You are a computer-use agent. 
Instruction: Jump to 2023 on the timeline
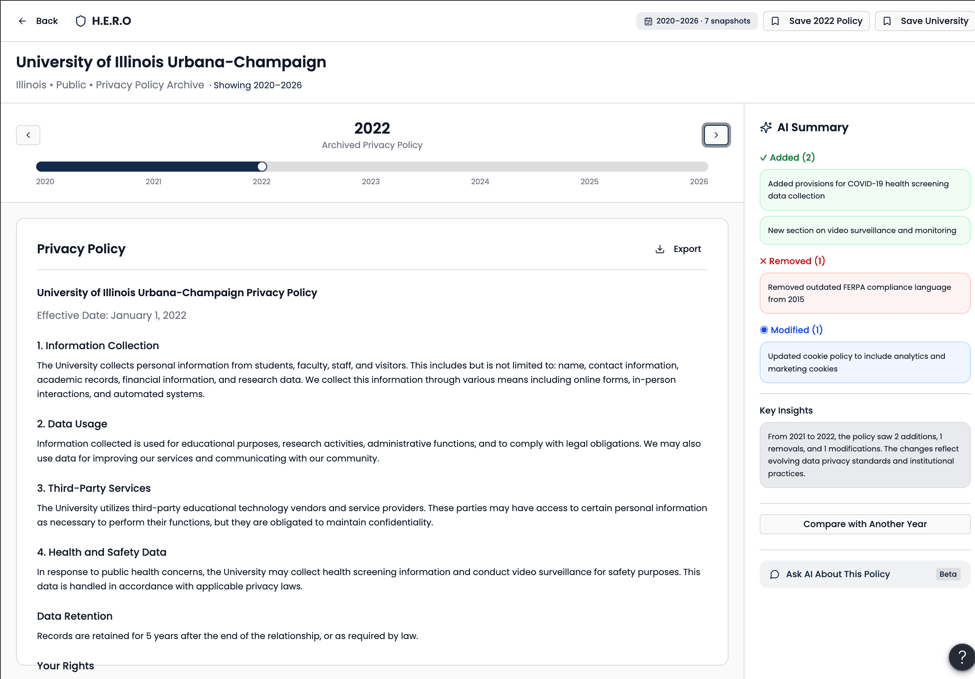371,181
